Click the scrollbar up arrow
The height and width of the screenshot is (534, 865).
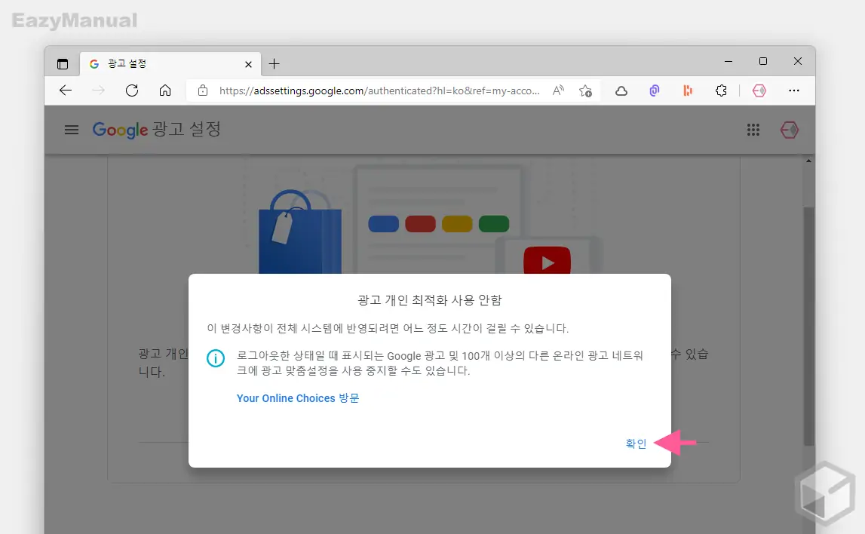[808, 161]
